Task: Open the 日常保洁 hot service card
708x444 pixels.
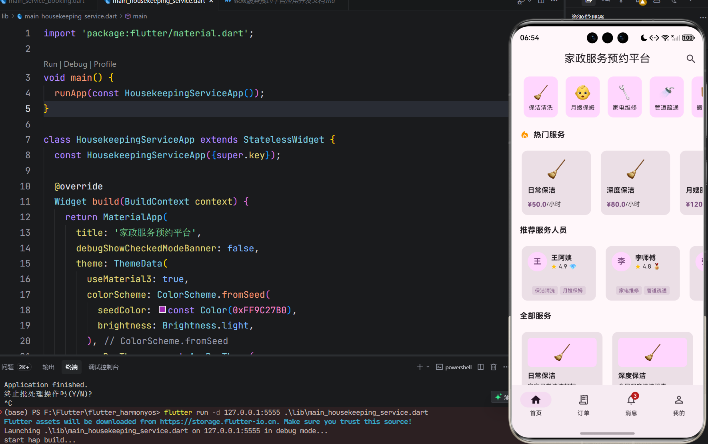Action: (556, 183)
